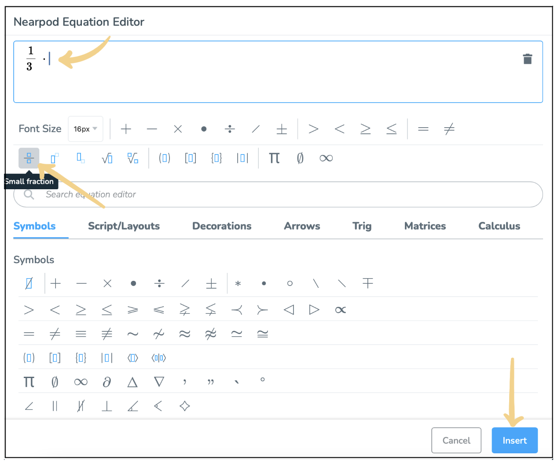The width and height of the screenshot is (558, 463).
Task: Switch to the Matrices tab
Action: click(x=425, y=226)
